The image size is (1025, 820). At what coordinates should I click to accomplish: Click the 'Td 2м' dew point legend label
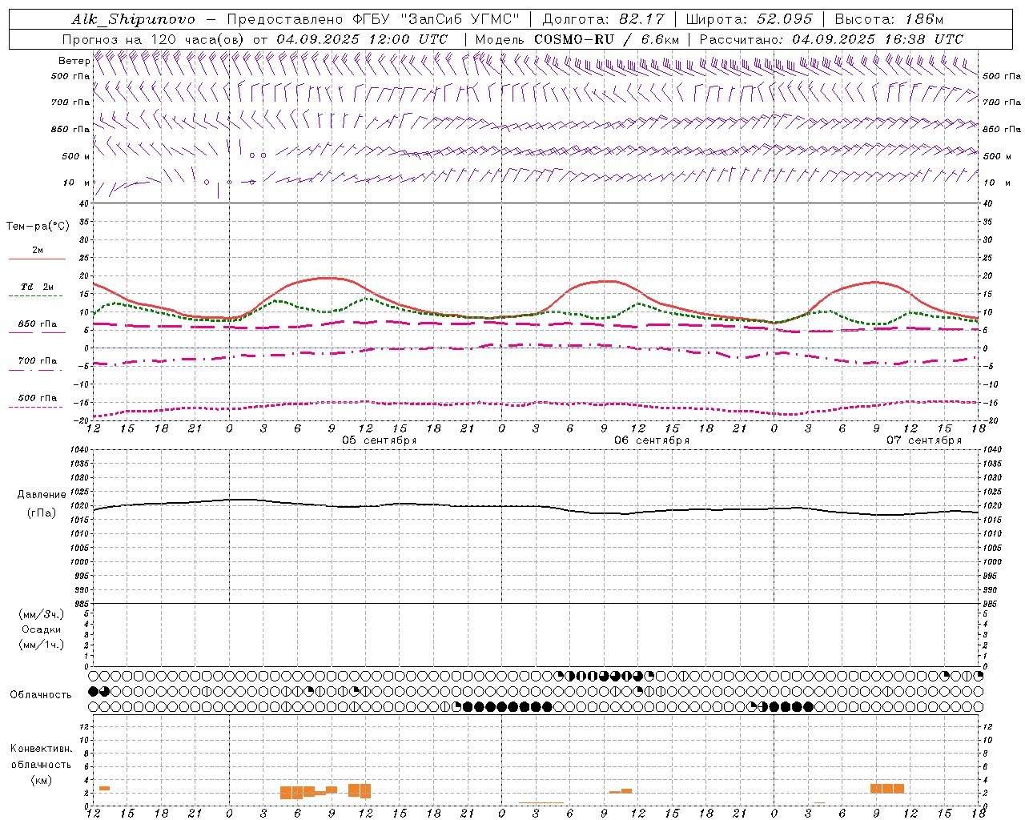point(37,287)
